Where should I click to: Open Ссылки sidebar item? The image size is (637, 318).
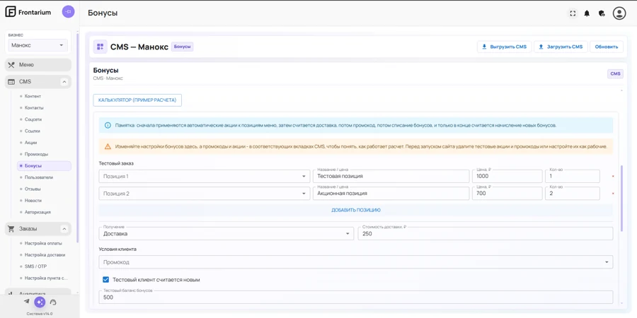(x=33, y=131)
